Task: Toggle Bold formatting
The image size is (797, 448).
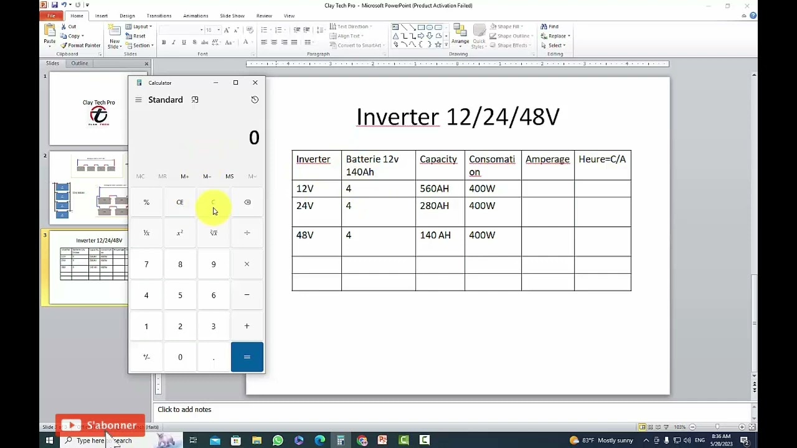Action: (164, 42)
